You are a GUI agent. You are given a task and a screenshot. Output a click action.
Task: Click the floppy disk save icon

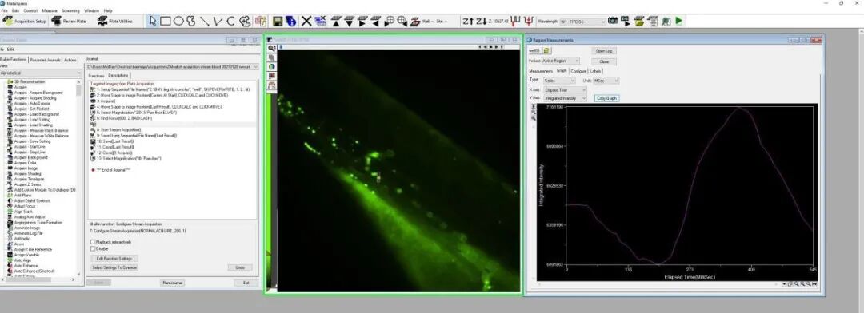click(278, 21)
